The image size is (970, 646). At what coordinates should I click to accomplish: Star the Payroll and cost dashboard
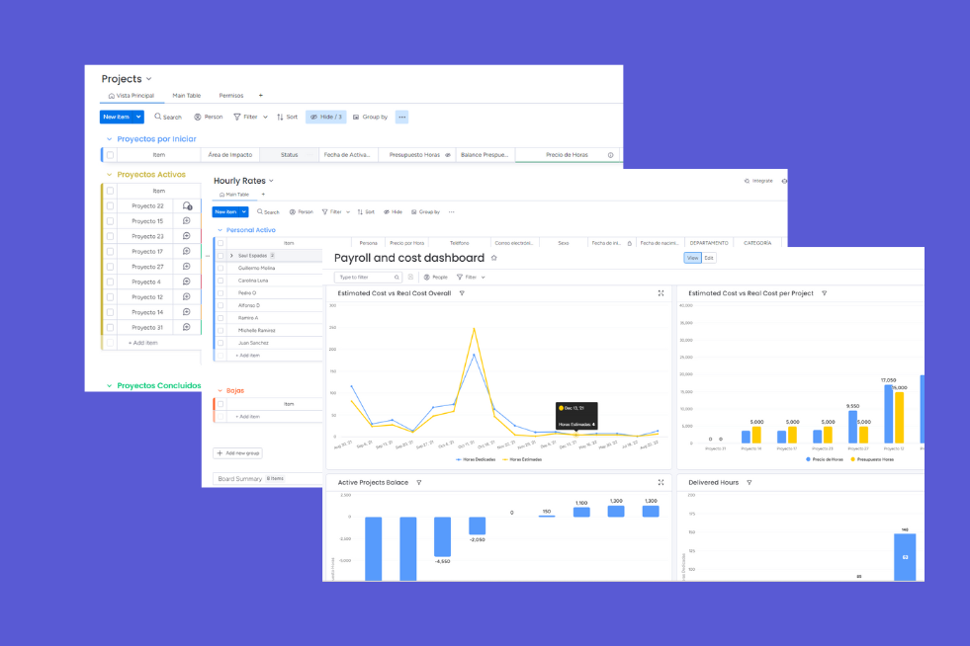tap(492, 256)
